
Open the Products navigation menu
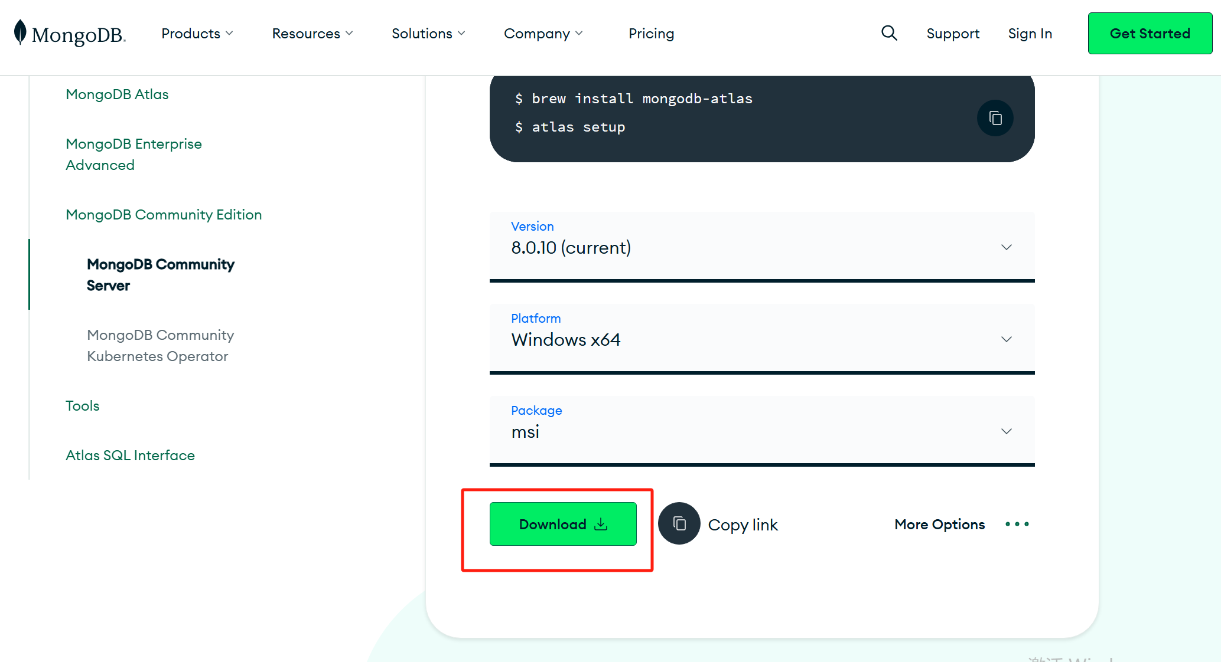(x=197, y=34)
